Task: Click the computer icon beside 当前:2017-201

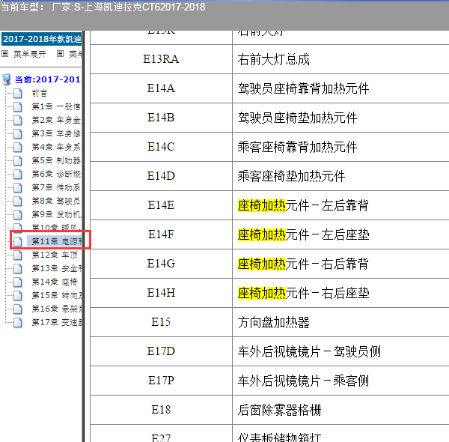Action: point(7,79)
